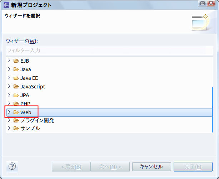The height and width of the screenshot is (179, 219).
Task: Select the サンプル label text
Action: [30, 128]
